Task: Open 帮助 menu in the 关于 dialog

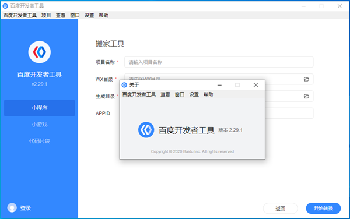Action: click(x=208, y=94)
